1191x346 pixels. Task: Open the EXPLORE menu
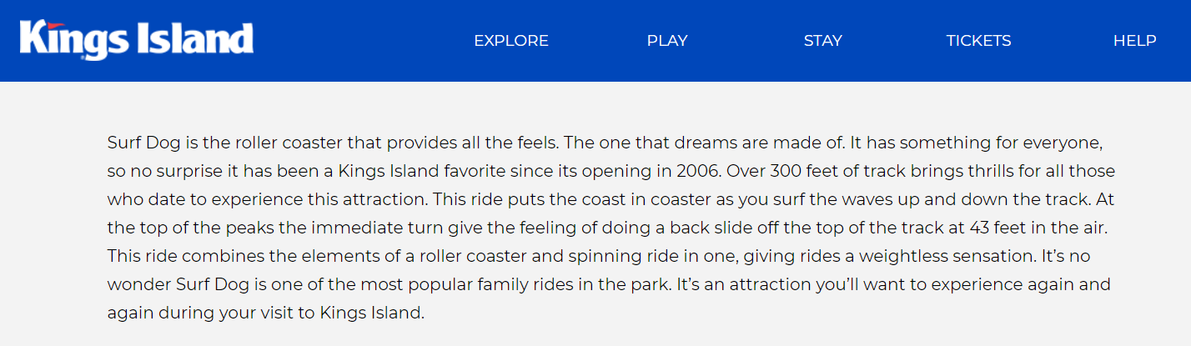(x=511, y=41)
